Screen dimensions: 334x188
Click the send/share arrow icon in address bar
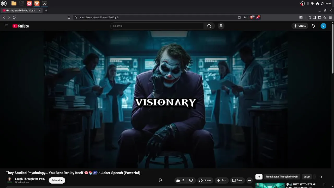tap(245, 17)
